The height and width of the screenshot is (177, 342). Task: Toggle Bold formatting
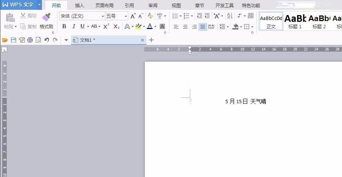tap(64, 26)
